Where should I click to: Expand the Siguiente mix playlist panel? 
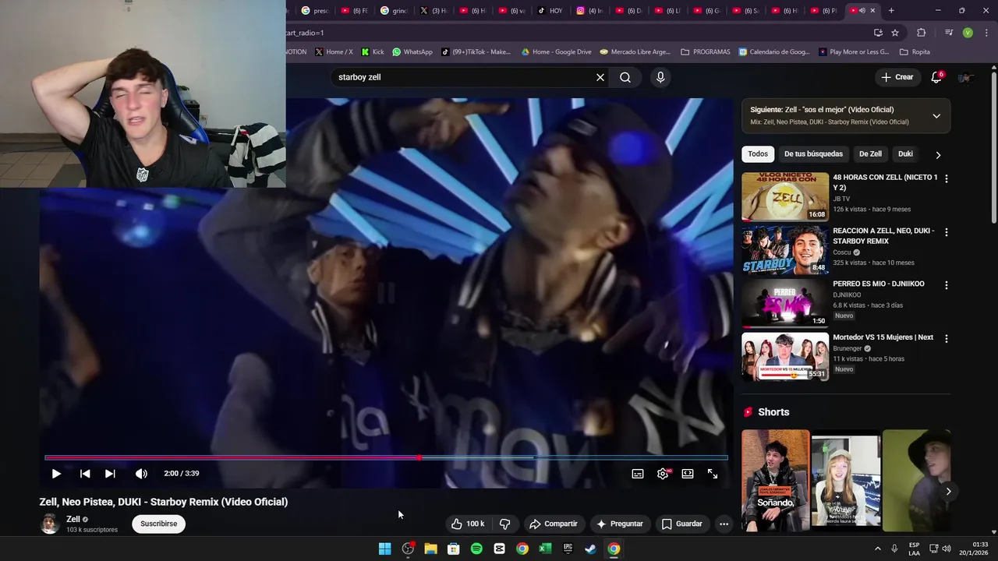tap(936, 116)
